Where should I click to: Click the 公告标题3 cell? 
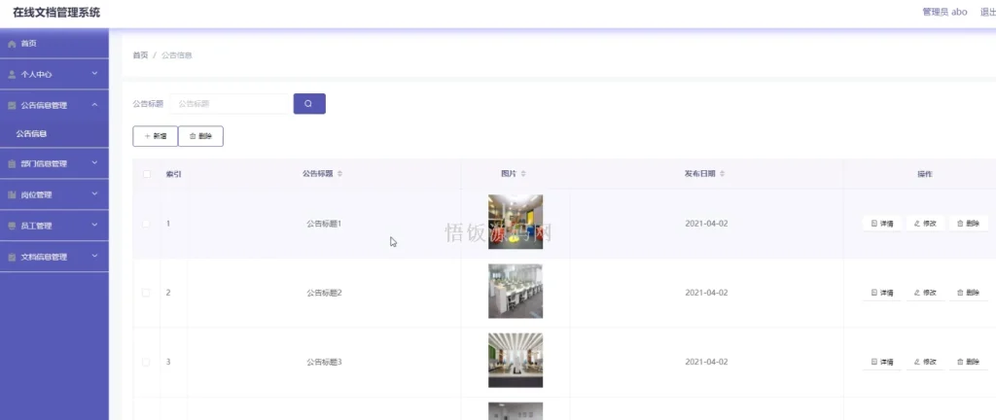point(324,362)
